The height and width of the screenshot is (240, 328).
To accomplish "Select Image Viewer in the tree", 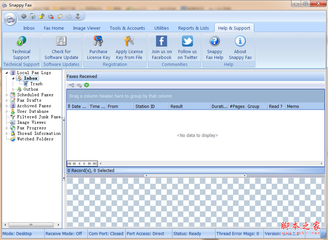I will (31, 122).
